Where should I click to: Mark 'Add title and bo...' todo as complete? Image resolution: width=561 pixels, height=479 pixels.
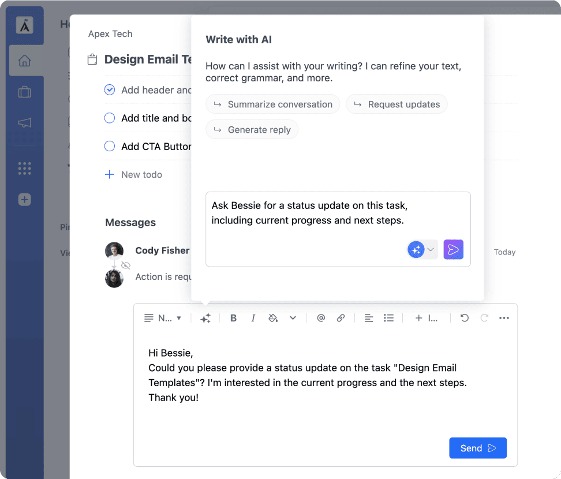pyautogui.click(x=110, y=118)
